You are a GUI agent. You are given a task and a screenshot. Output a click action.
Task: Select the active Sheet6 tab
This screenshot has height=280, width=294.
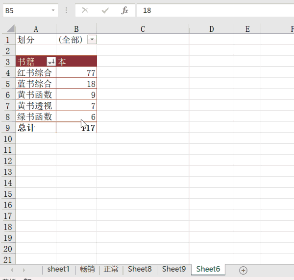click(x=208, y=269)
